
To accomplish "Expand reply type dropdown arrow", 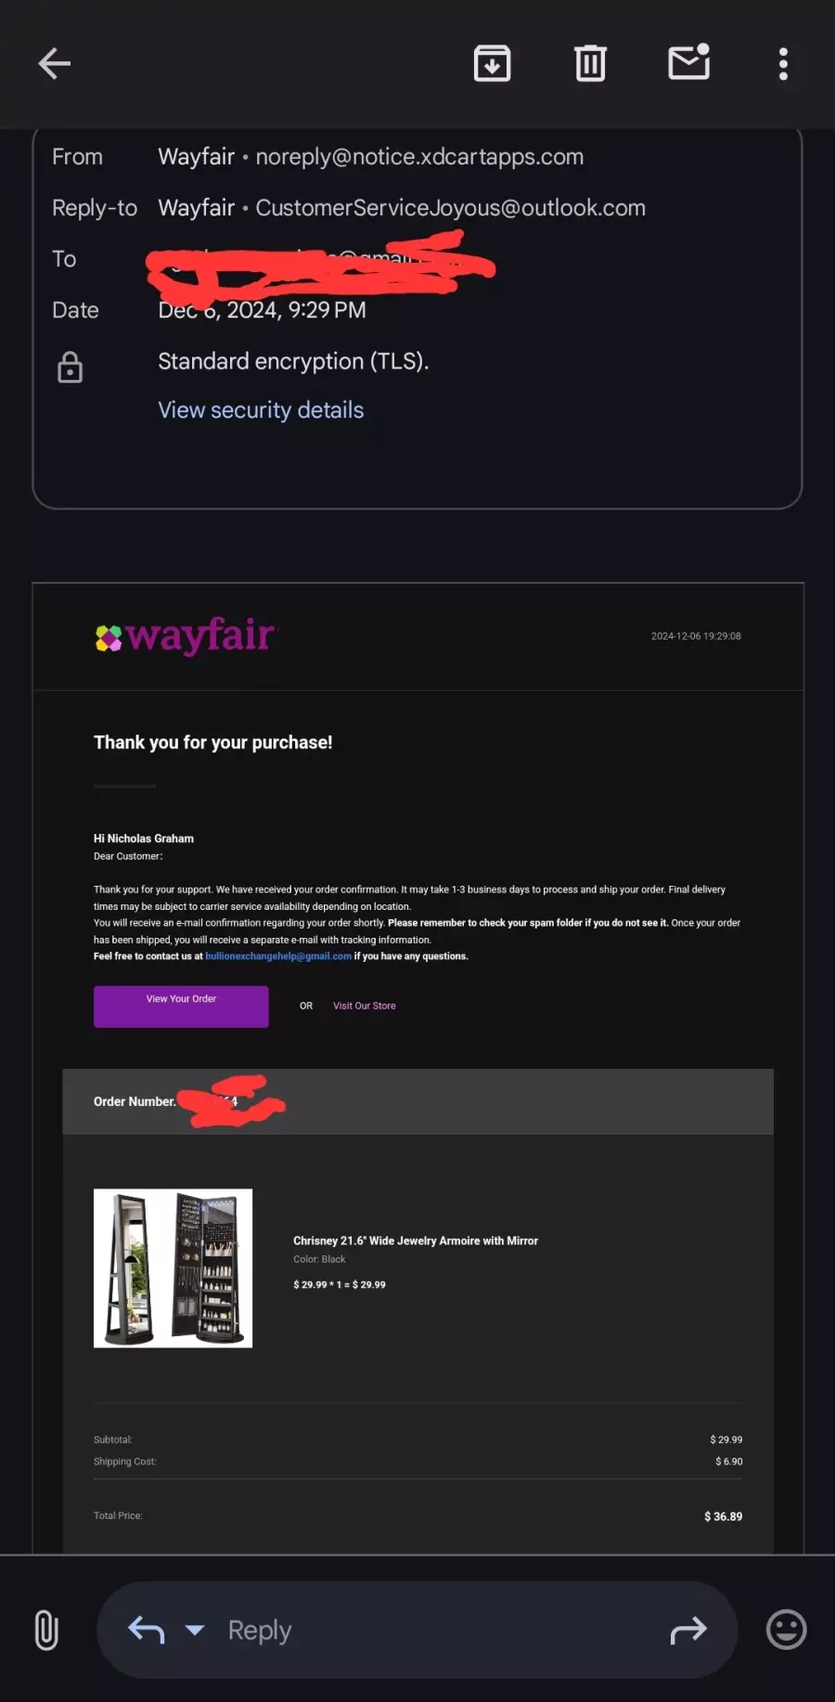I will pyautogui.click(x=195, y=1630).
